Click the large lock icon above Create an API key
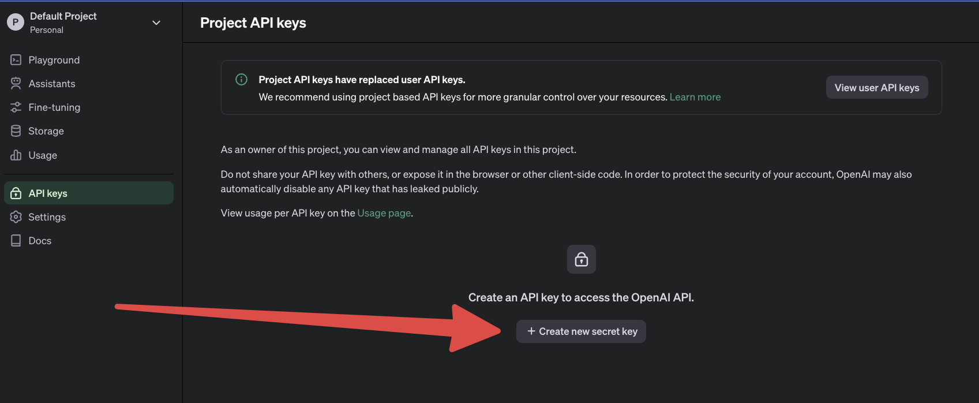This screenshot has width=979, height=403. (582, 259)
